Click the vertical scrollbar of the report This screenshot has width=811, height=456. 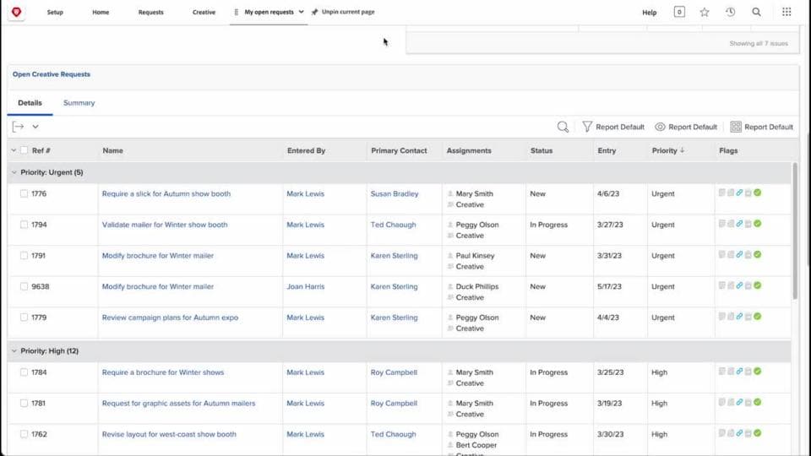click(794, 231)
